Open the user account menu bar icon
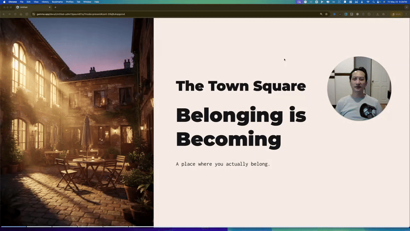This screenshot has width=410, height=231. (362, 2)
